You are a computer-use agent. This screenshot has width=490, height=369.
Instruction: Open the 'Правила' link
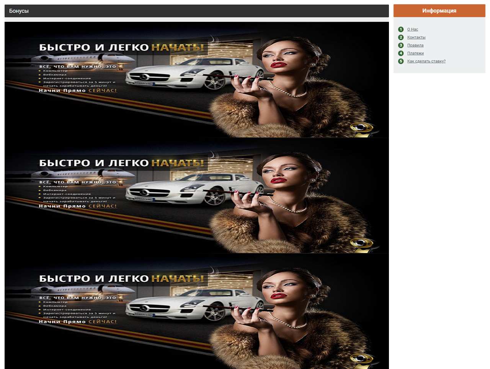[x=415, y=46]
